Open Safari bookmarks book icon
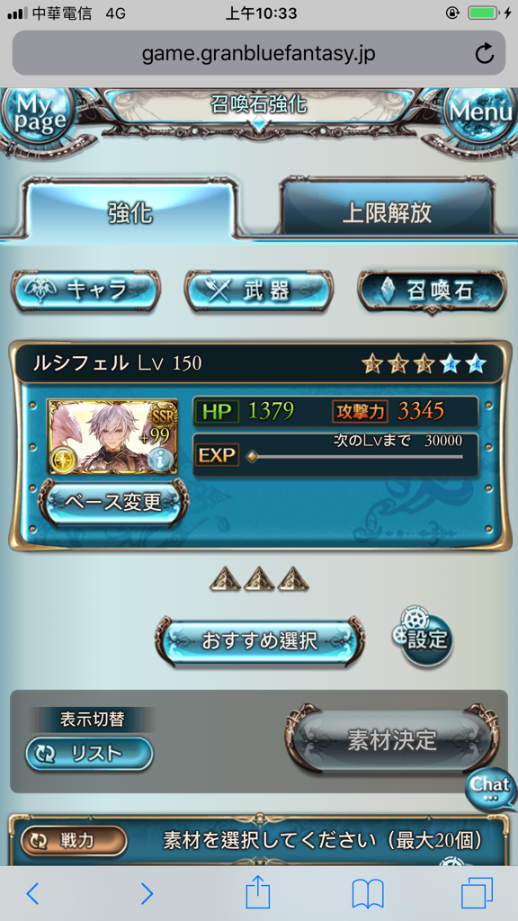Viewport: 518px width, 921px height. coord(368,894)
